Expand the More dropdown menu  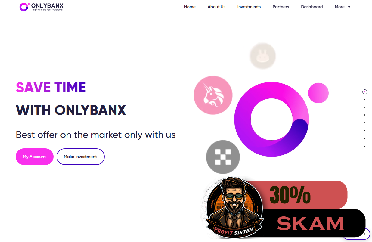point(343,7)
